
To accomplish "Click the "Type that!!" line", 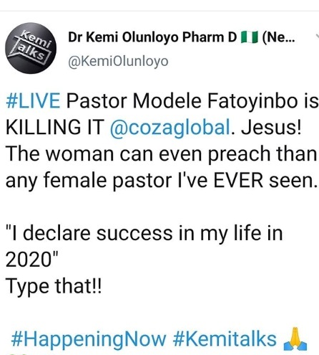I will [x=54, y=286].
